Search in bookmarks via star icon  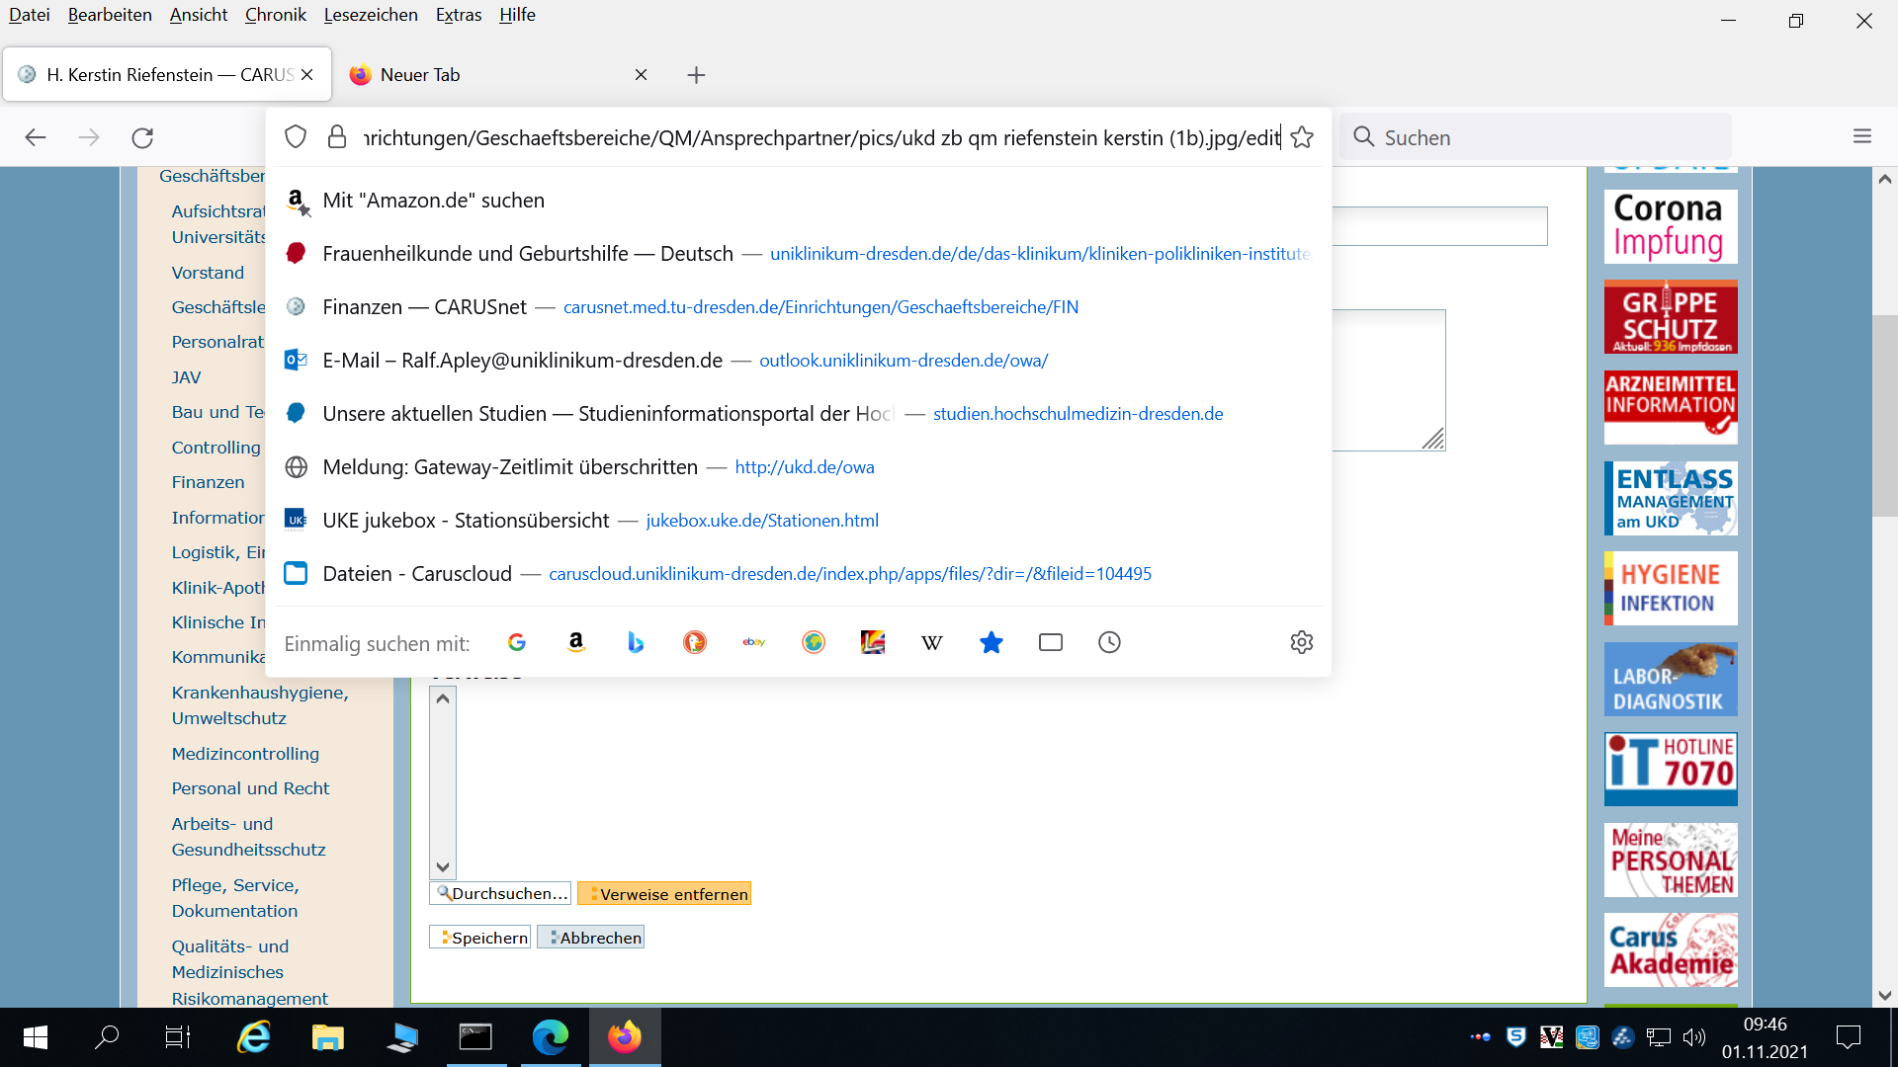click(x=992, y=643)
